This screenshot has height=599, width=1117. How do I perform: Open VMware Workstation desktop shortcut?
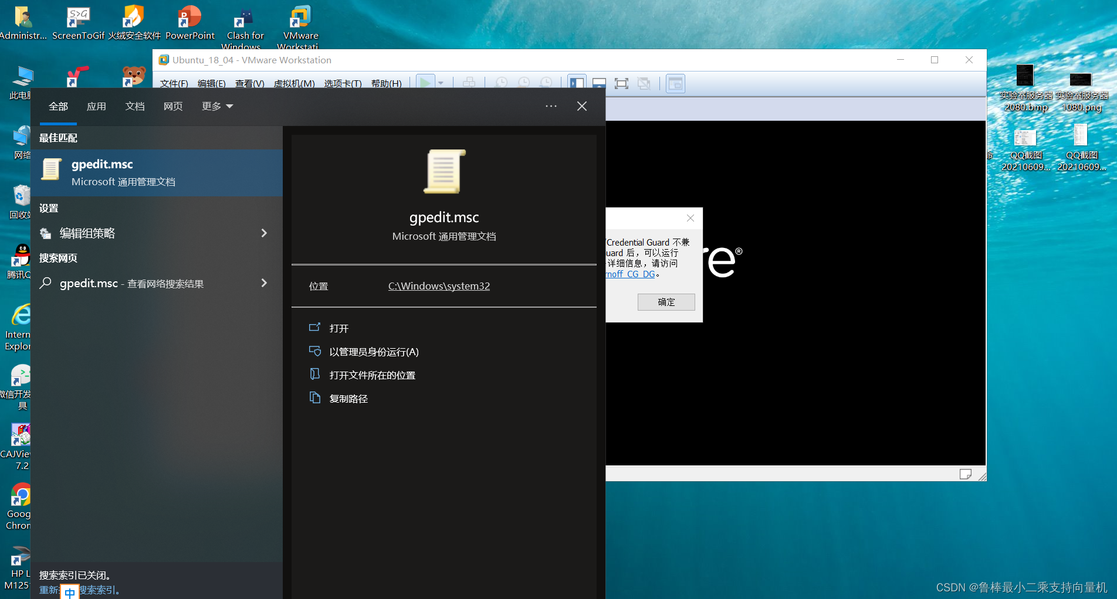[300, 27]
